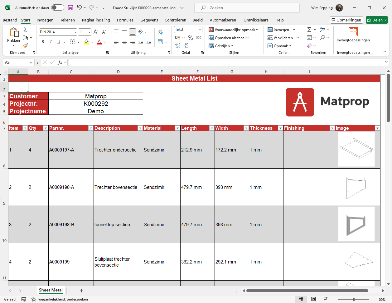Image resolution: width=392 pixels, height=303 pixels.
Task: Click the percent style icon
Action: coord(190,38)
